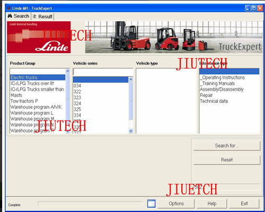The image size is (265, 212).
Task: Click the Linde logo banner
Action: tap(39, 37)
